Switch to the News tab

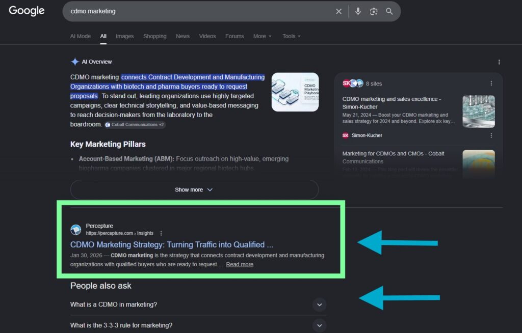pos(183,36)
